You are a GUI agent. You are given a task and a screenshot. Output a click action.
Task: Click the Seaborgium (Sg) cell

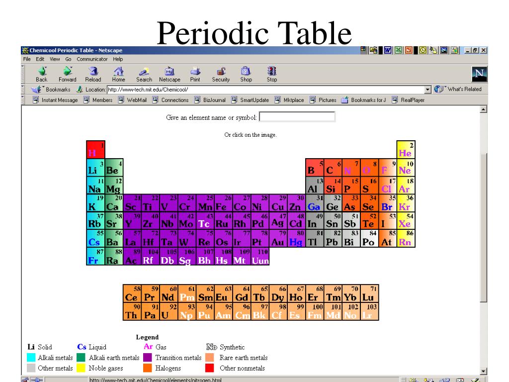coord(187,256)
